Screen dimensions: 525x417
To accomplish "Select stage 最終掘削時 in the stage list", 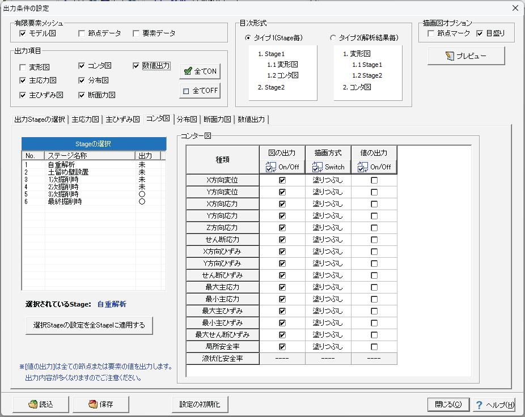I will coord(65,201).
